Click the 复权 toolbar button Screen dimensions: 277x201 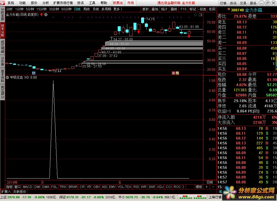click(x=145, y=9)
